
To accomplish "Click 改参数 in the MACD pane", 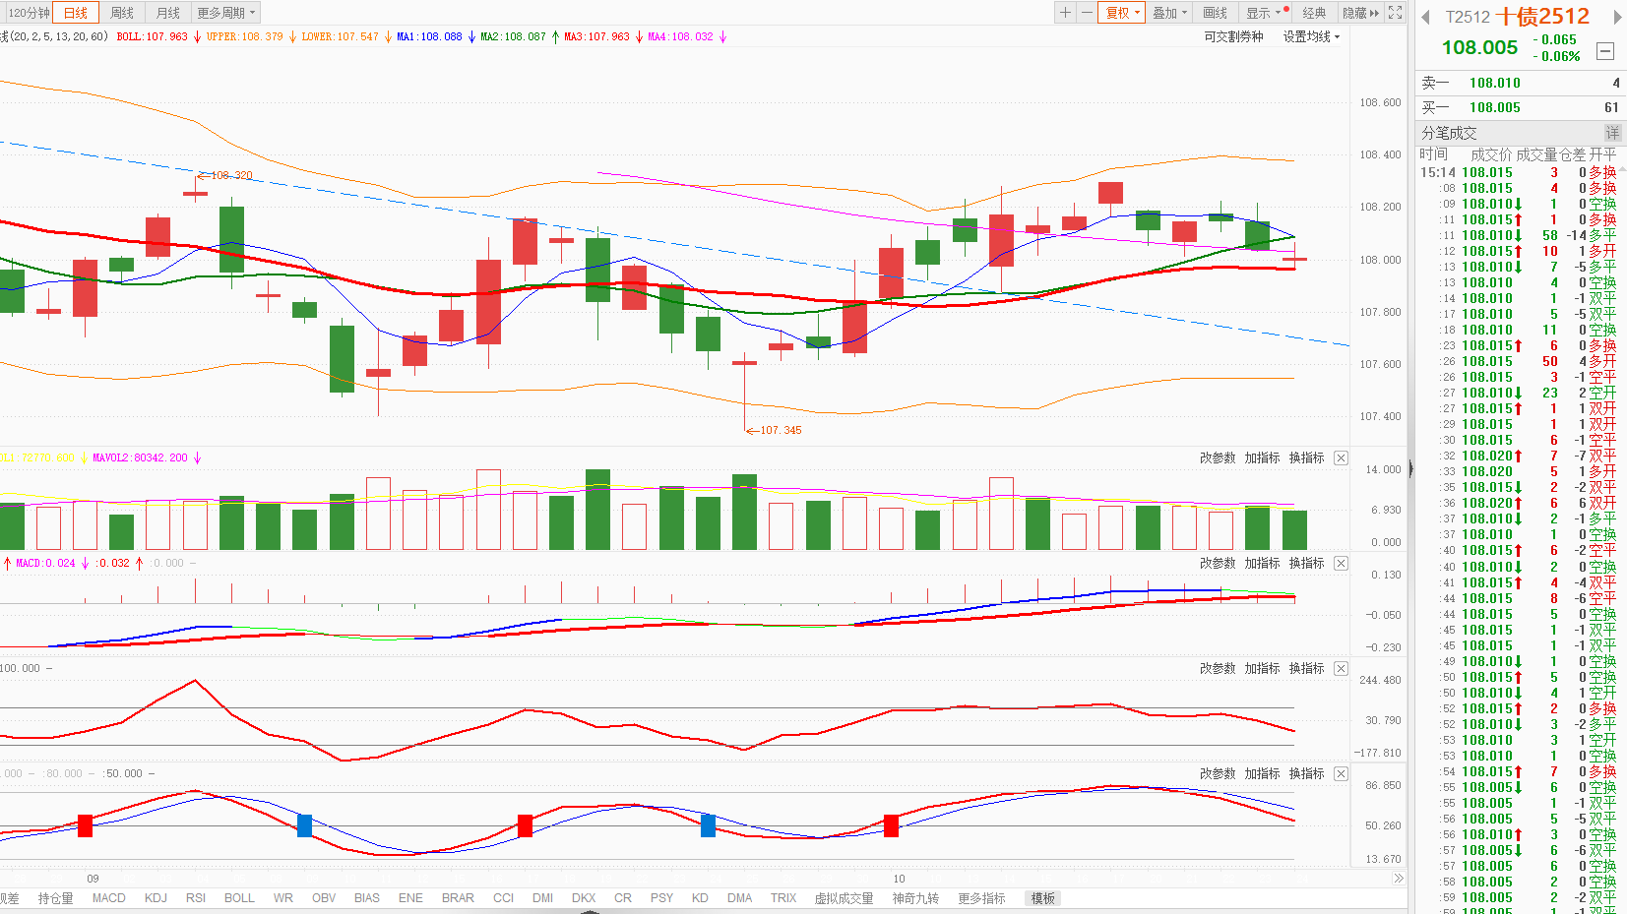I will [x=1218, y=564].
